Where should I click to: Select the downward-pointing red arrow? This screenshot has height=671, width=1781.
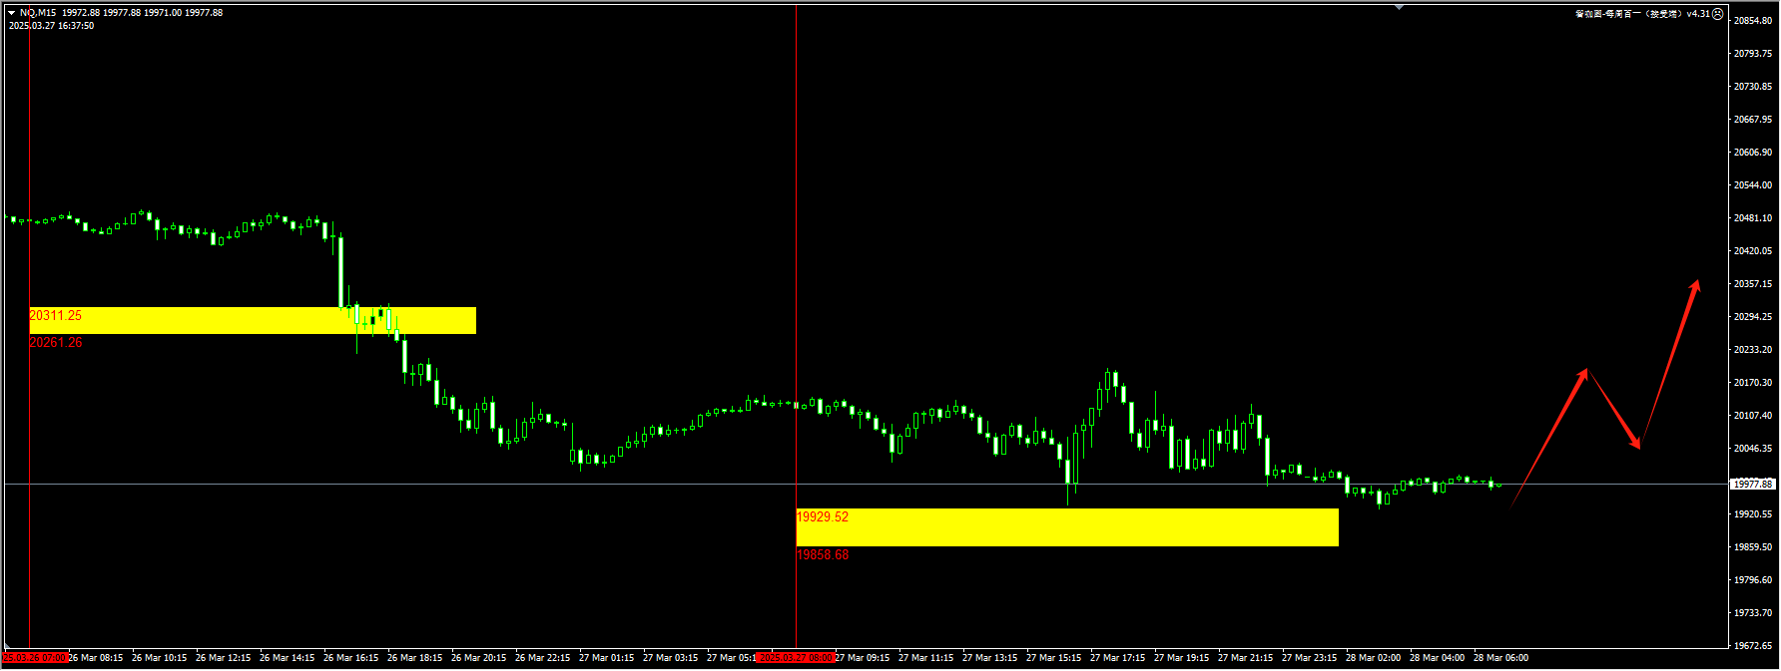click(1614, 410)
